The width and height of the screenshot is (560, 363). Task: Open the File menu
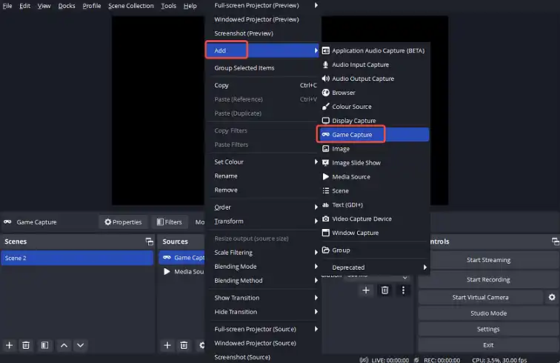pos(7,6)
